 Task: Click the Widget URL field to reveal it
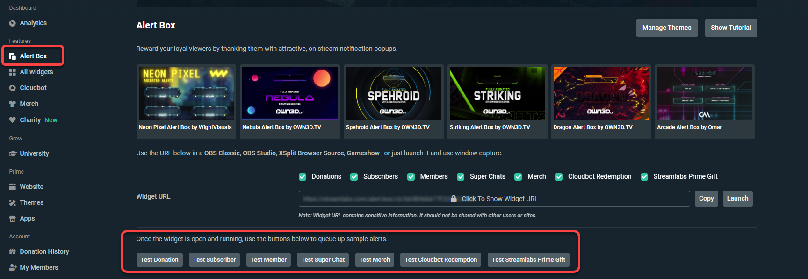[494, 199]
